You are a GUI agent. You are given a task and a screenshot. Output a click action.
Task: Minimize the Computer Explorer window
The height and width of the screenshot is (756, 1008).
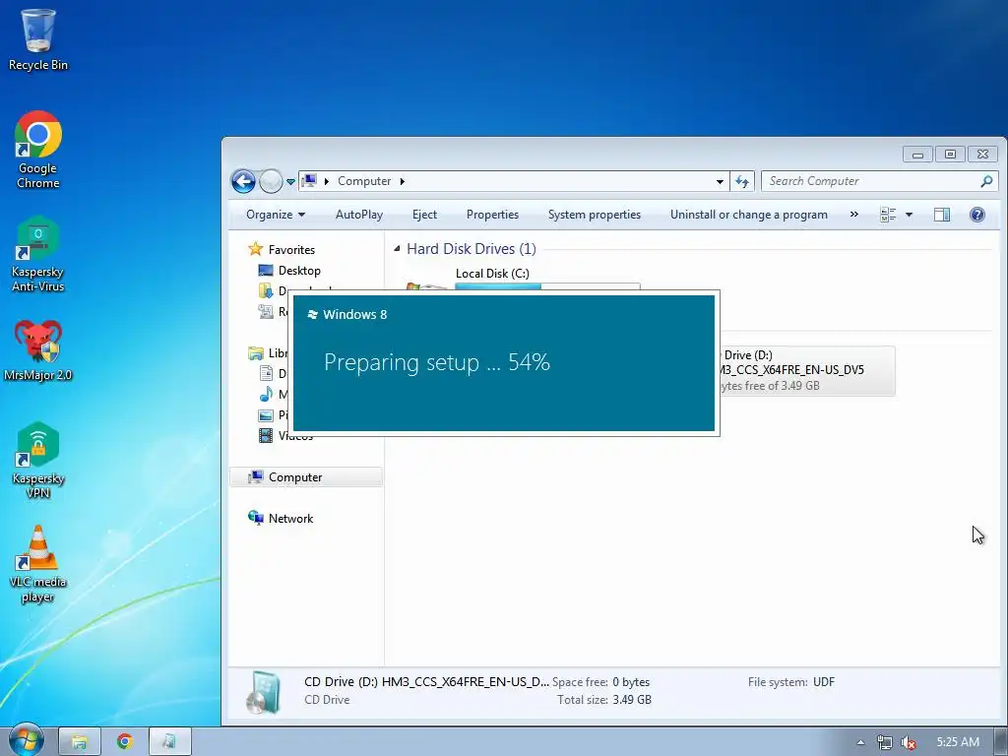pyautogui.click(x=918, y=155)
